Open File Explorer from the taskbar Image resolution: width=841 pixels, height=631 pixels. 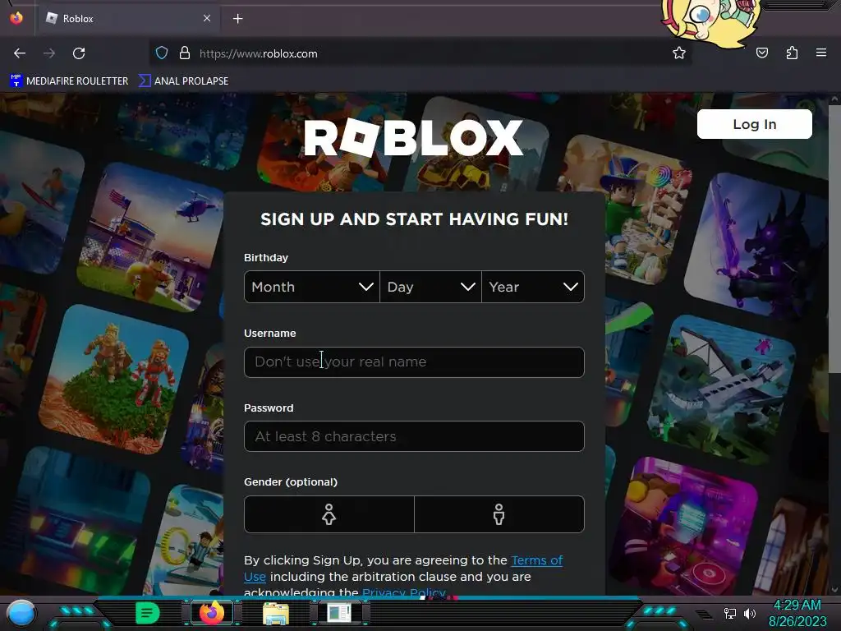click(276, 613)
